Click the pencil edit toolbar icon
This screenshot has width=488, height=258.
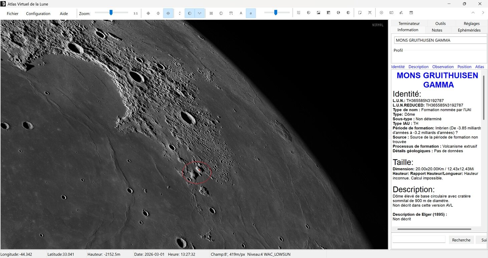click(x=401, y=13)
